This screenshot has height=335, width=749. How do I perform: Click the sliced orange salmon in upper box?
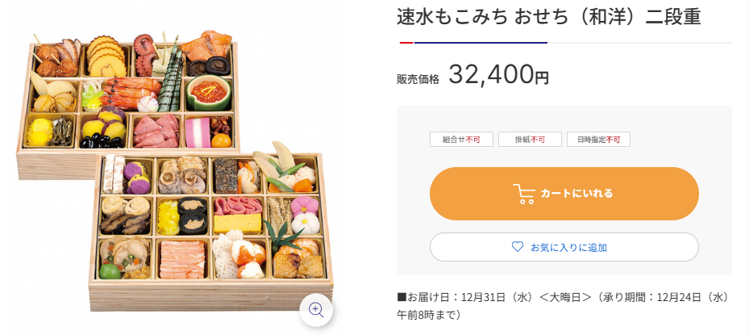(x=204, y=48)
